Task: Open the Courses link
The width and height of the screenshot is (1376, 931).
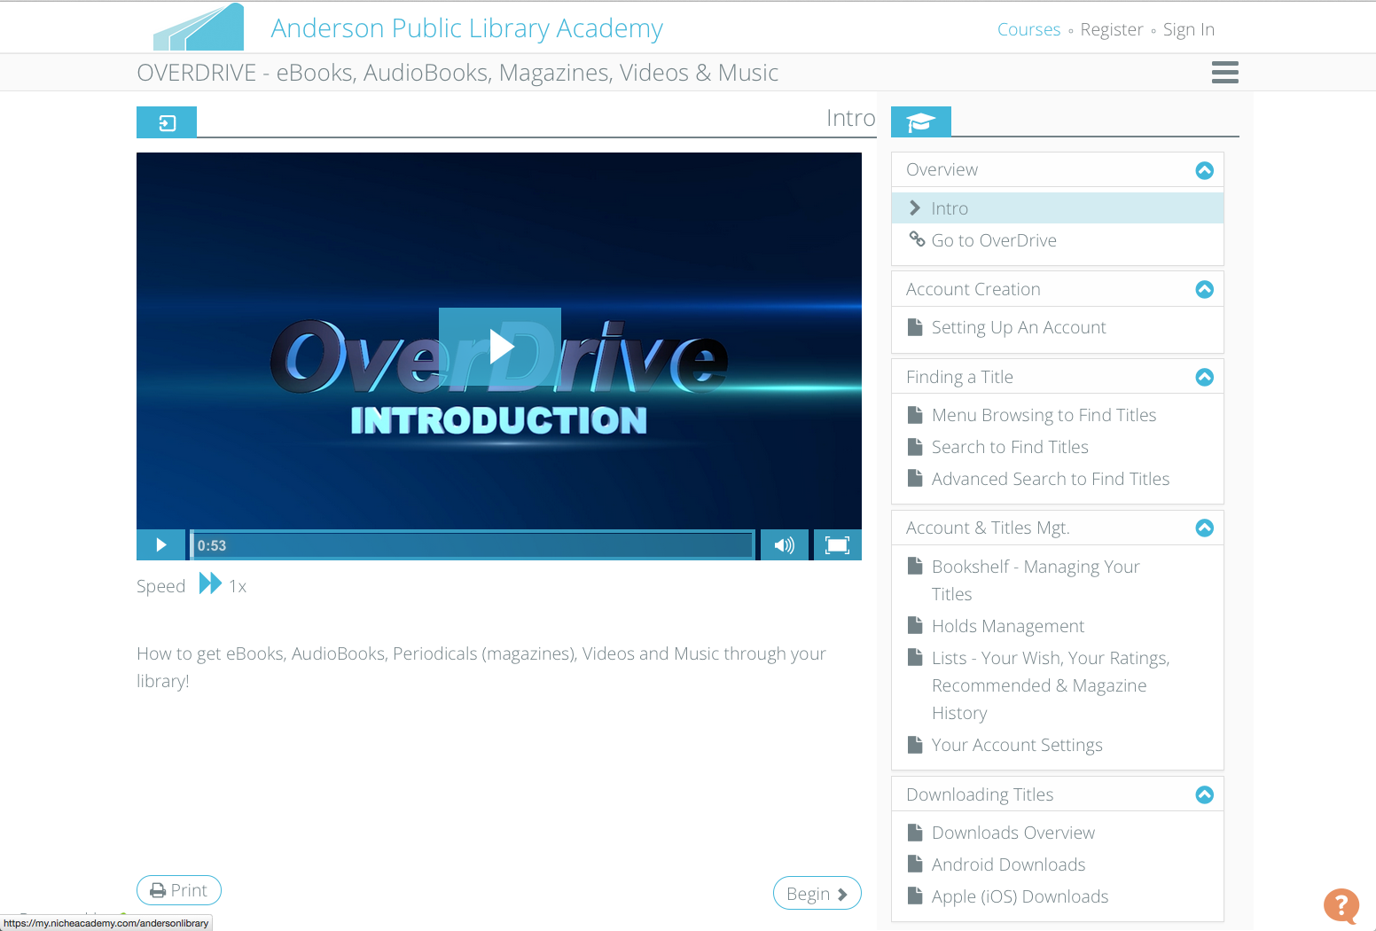Action: tap(1028, 29)
